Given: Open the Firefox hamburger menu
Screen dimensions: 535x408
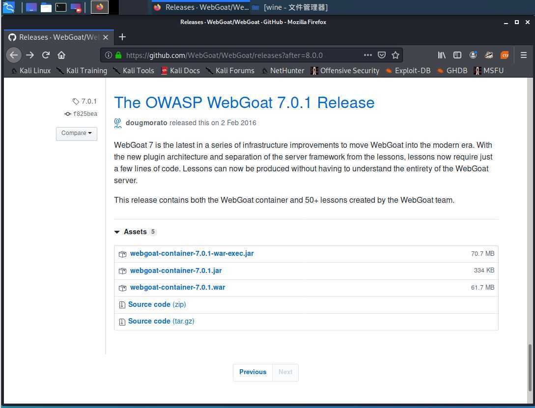Looking at the screenshot, I should (523, 55).
